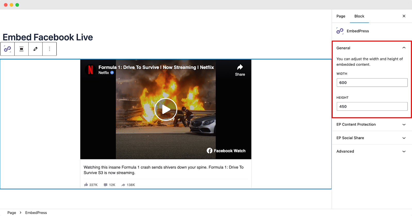Click the Netflix N profile logo

pos(90,70)
